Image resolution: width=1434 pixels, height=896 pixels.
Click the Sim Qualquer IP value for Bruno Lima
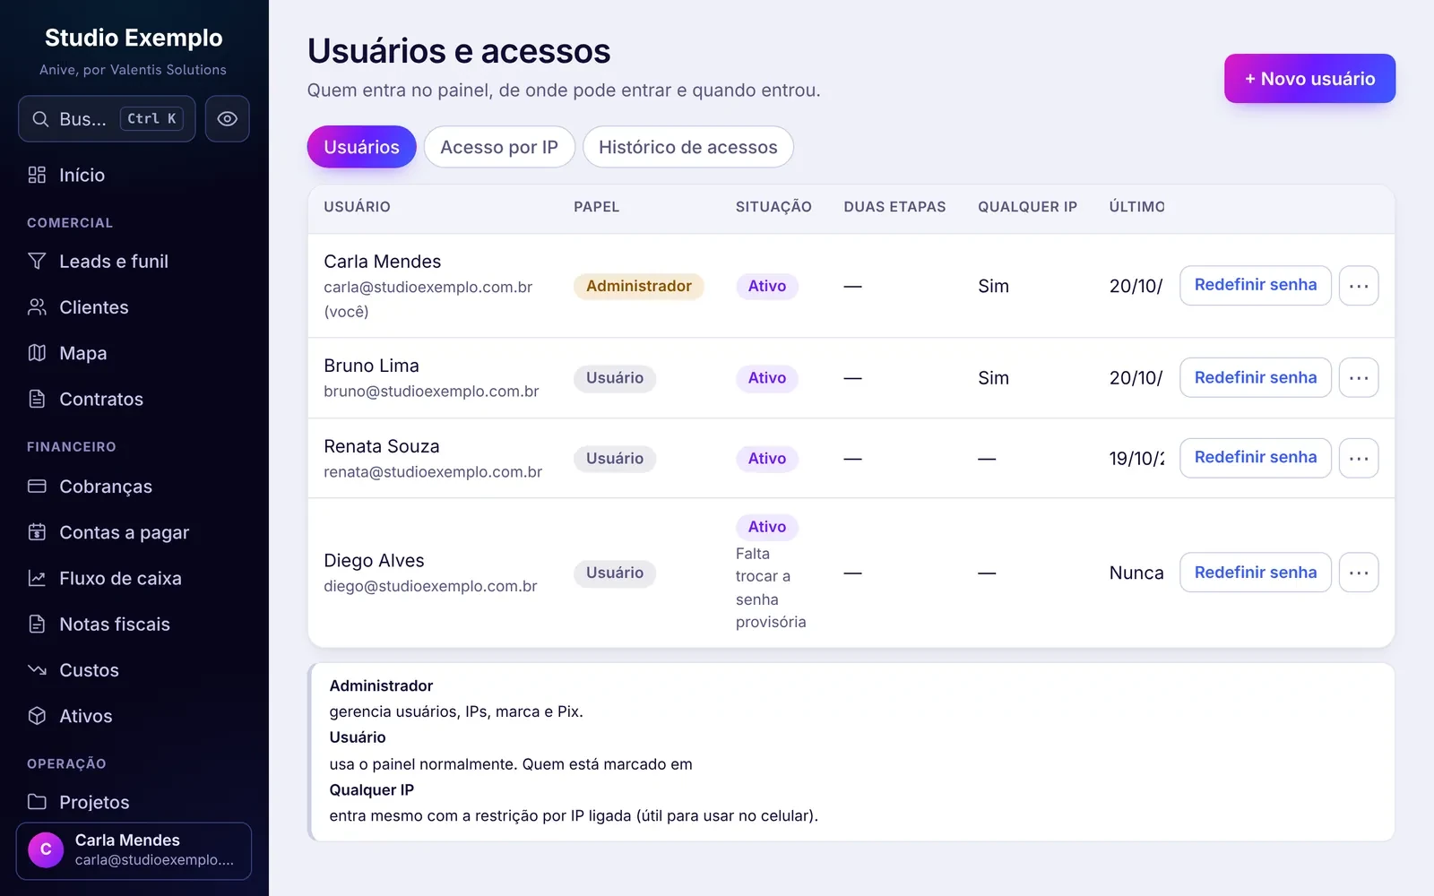tap(993, 378)
